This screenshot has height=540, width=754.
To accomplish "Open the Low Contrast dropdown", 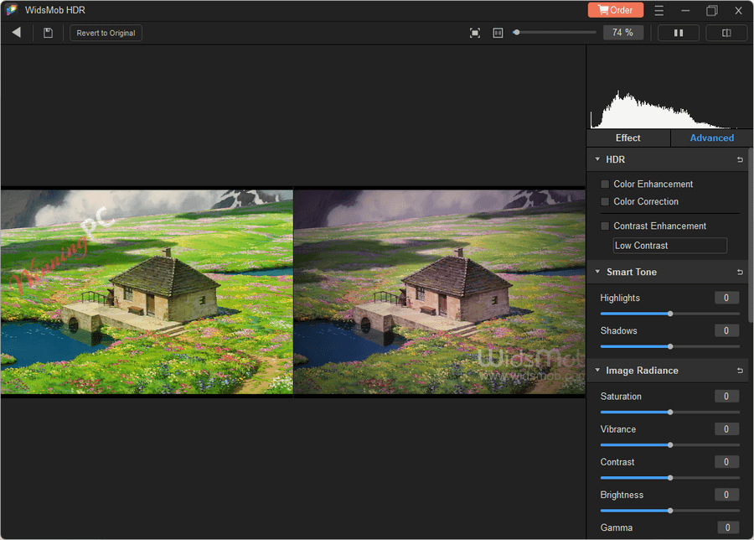I will click(x=669, y=245).
